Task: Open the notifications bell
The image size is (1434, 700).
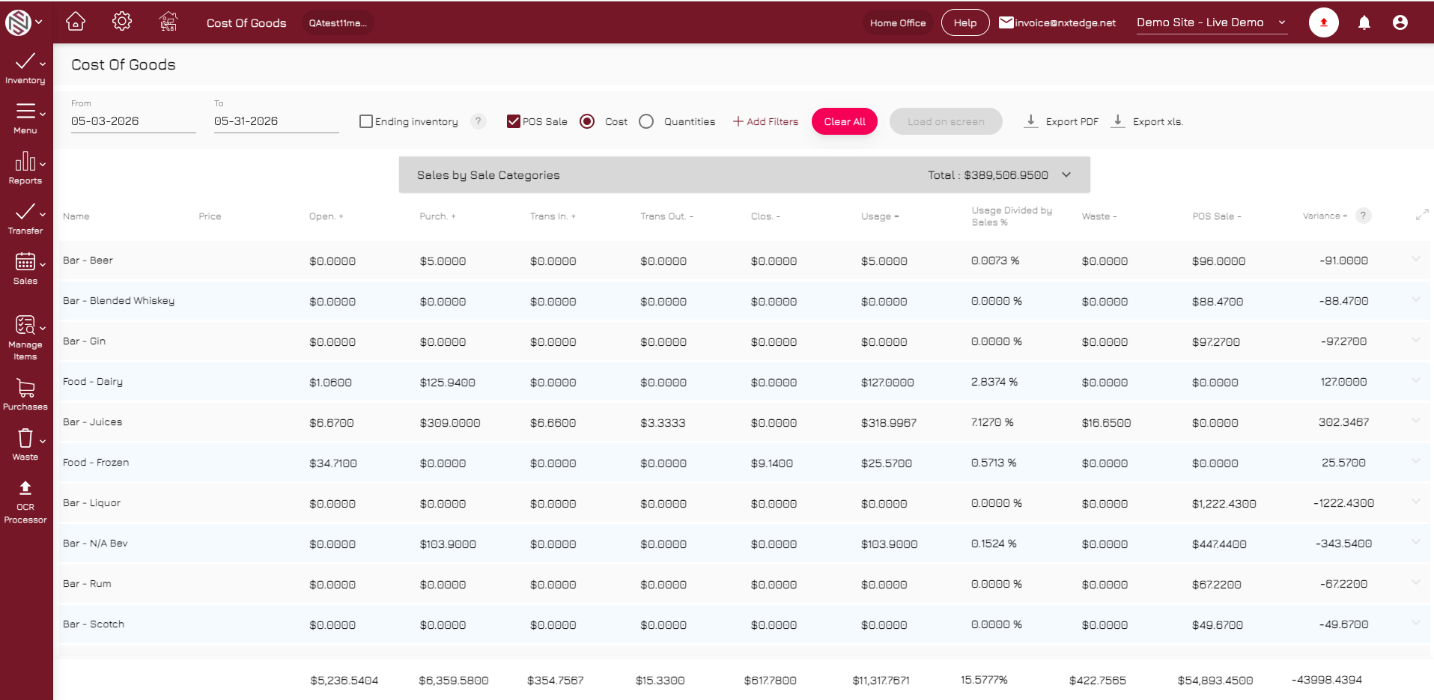Action: (1364, 22)
